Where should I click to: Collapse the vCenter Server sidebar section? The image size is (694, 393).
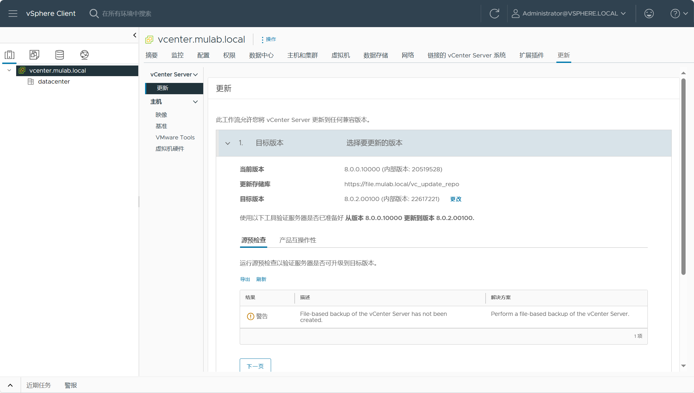[x=195, y=75]
